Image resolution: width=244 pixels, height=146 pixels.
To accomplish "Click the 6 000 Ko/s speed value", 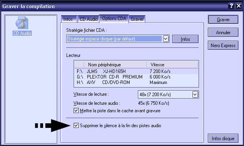I will 160,77.
